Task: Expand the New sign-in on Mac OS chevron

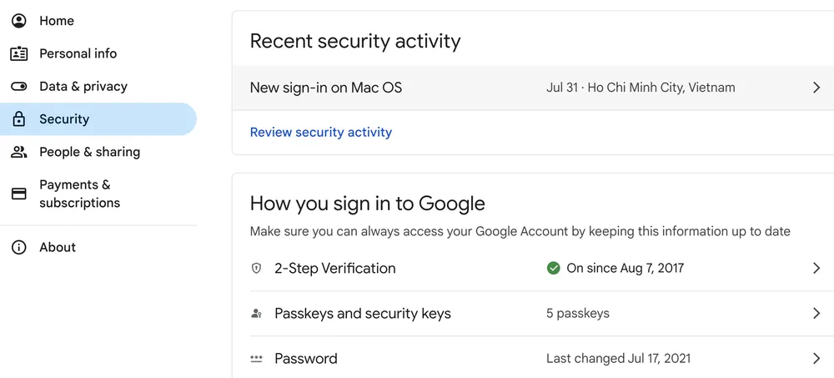Action: (817, 88)
